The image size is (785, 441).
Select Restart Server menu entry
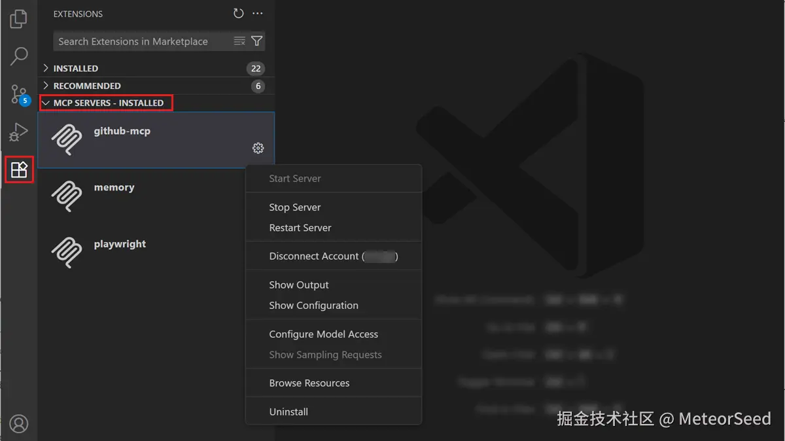tap(334, 228)
